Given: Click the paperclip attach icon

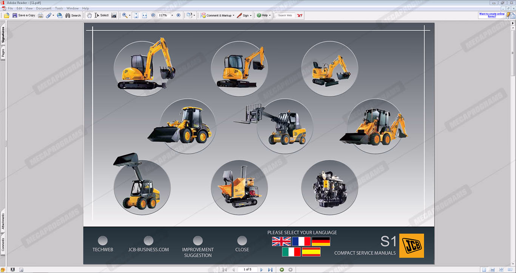Looking at the screenshot, I should (x=49, y=15).
